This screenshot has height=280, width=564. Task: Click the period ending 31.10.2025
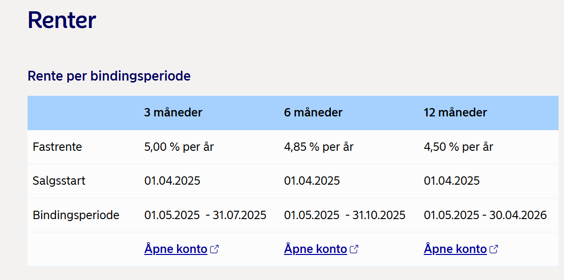click(x=345, y=215)
